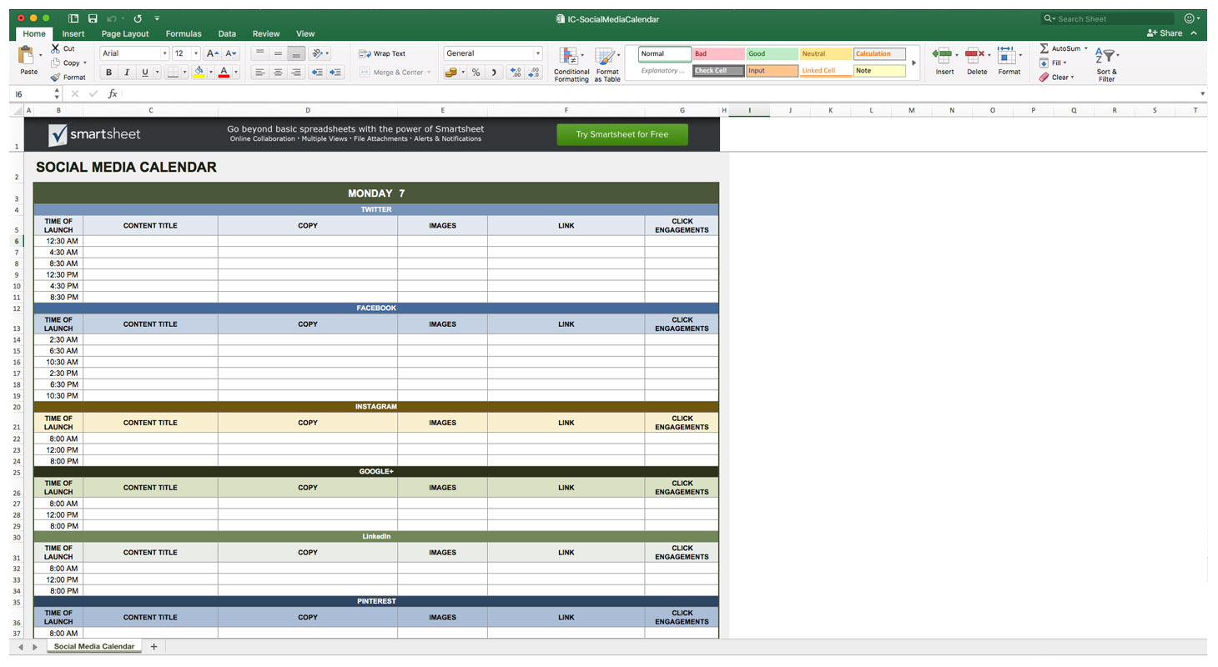
Task: Click the Copy icon
Action: point(55,63)
